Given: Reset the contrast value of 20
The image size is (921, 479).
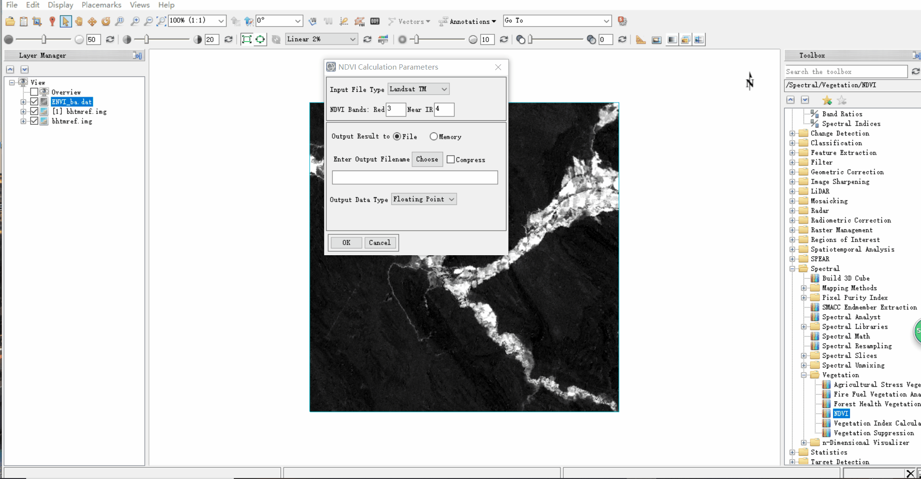Looking at the screenshot, I should coord(229,40).
